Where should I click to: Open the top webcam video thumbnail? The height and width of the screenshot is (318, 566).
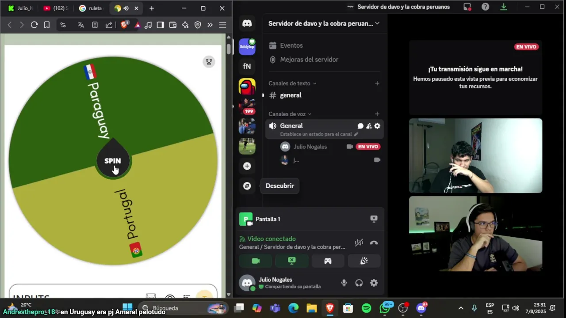tap(475, 155)
